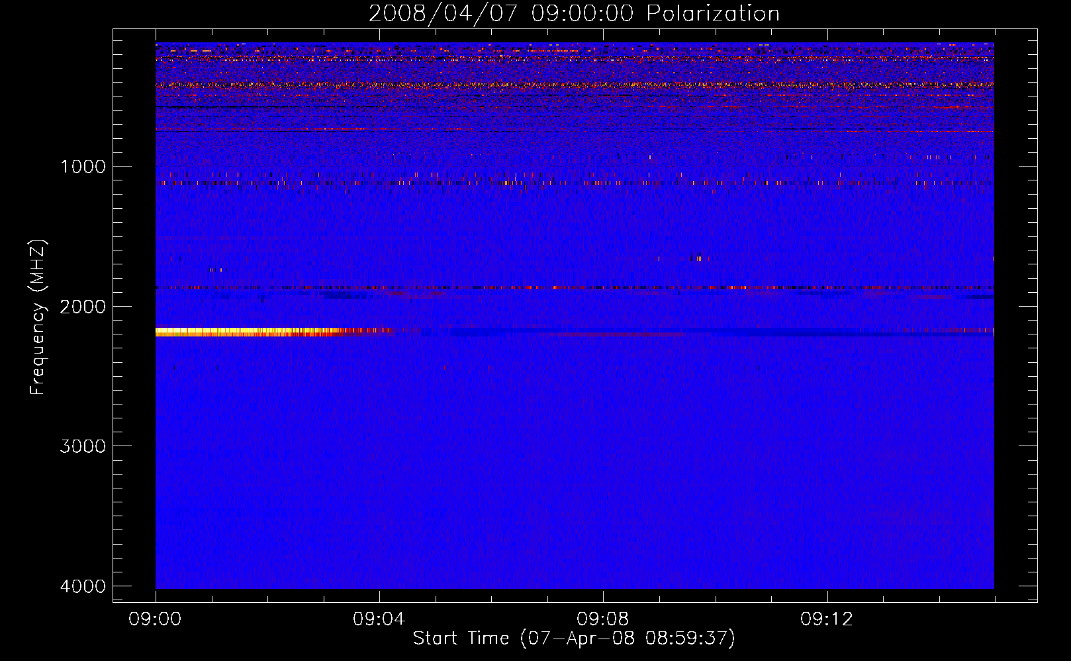Click the 'Start Time (07-Apr-08 08:59:37)' label
Viewport: 1071px width, 661px height.
[x=574, y=639]
